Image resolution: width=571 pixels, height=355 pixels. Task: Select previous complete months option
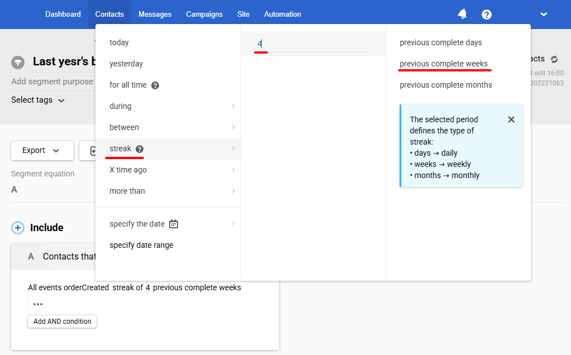pyautogui.click(x=446, y=85)
